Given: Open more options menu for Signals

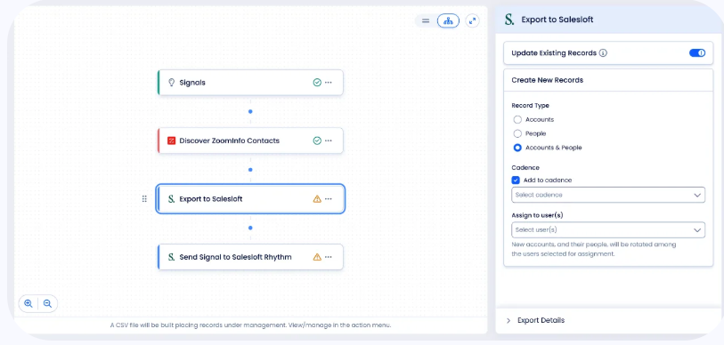Looking at the screenshot, I should tap(329, 83).
